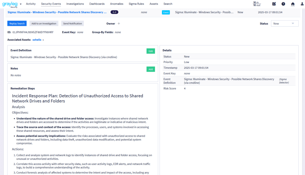Open the Dashboards menu item

[x=97, y=4]
